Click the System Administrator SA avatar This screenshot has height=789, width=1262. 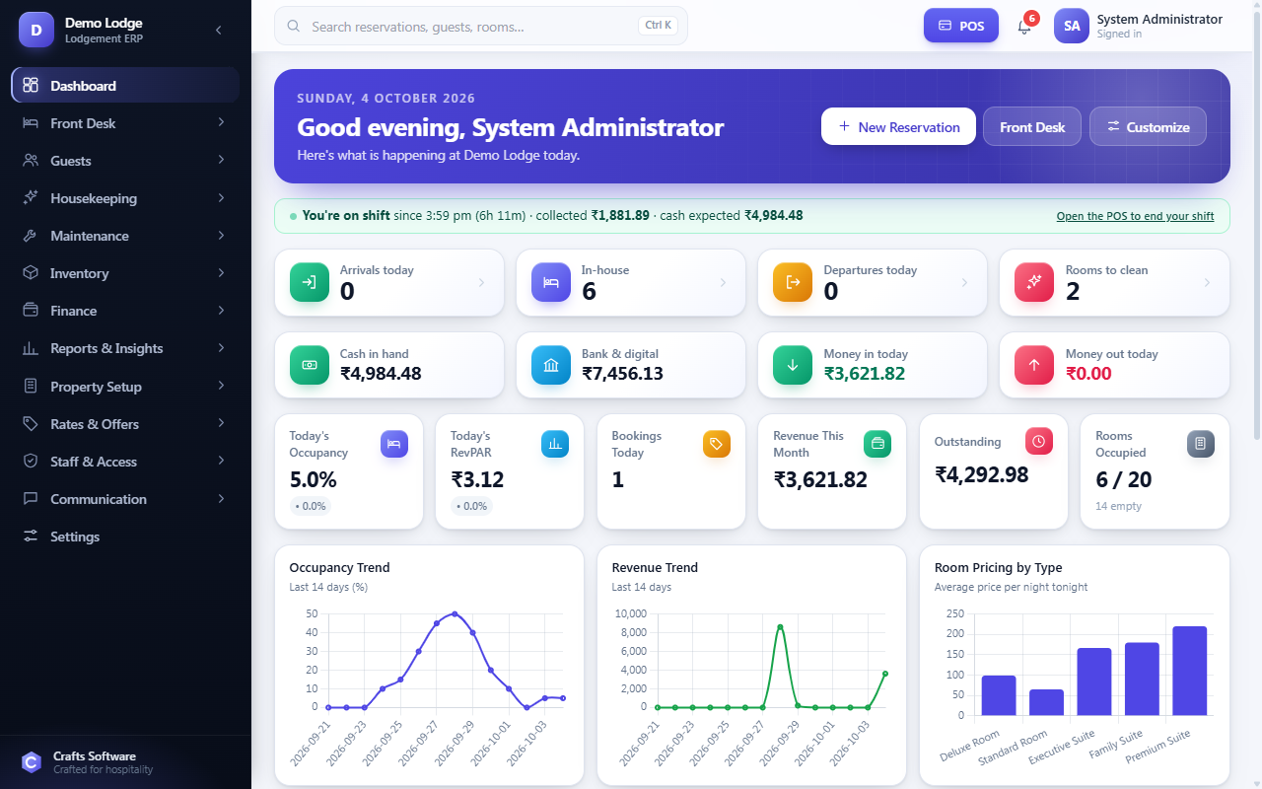pyautogui.click(x=1072, y=27)
